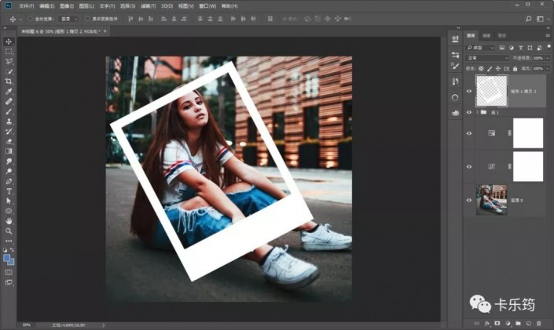The image size is (554, 330).
Task: Create a new layer icon
Action: pos(529,323)
